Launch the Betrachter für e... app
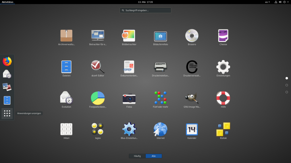 [98, 38]
